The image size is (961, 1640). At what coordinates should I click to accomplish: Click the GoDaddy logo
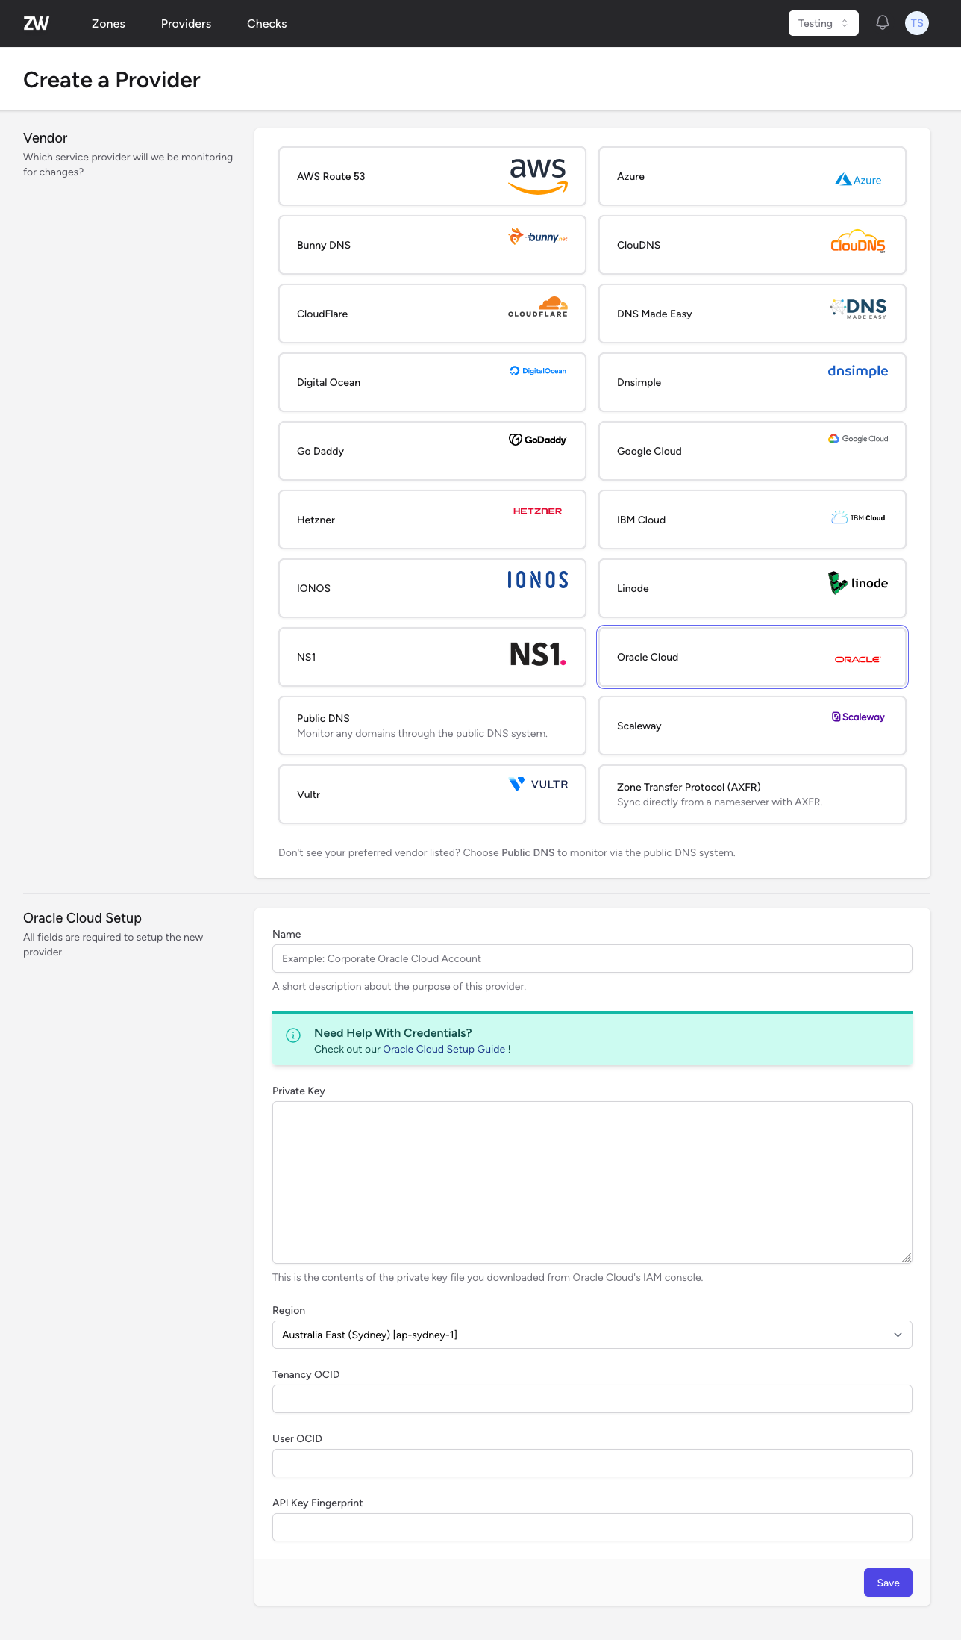pos(538,440)
